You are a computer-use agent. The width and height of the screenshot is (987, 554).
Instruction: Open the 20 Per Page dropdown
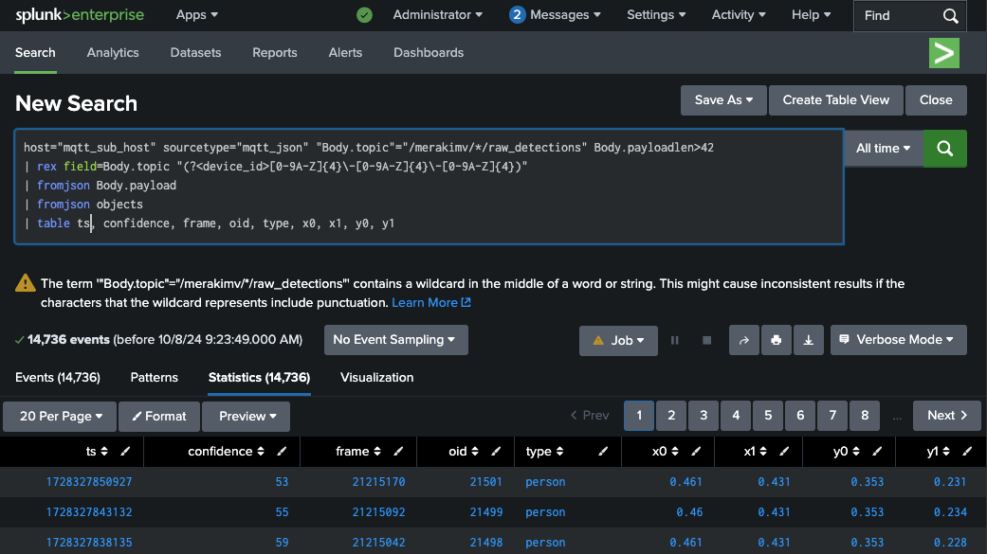(x=60, y=417)
